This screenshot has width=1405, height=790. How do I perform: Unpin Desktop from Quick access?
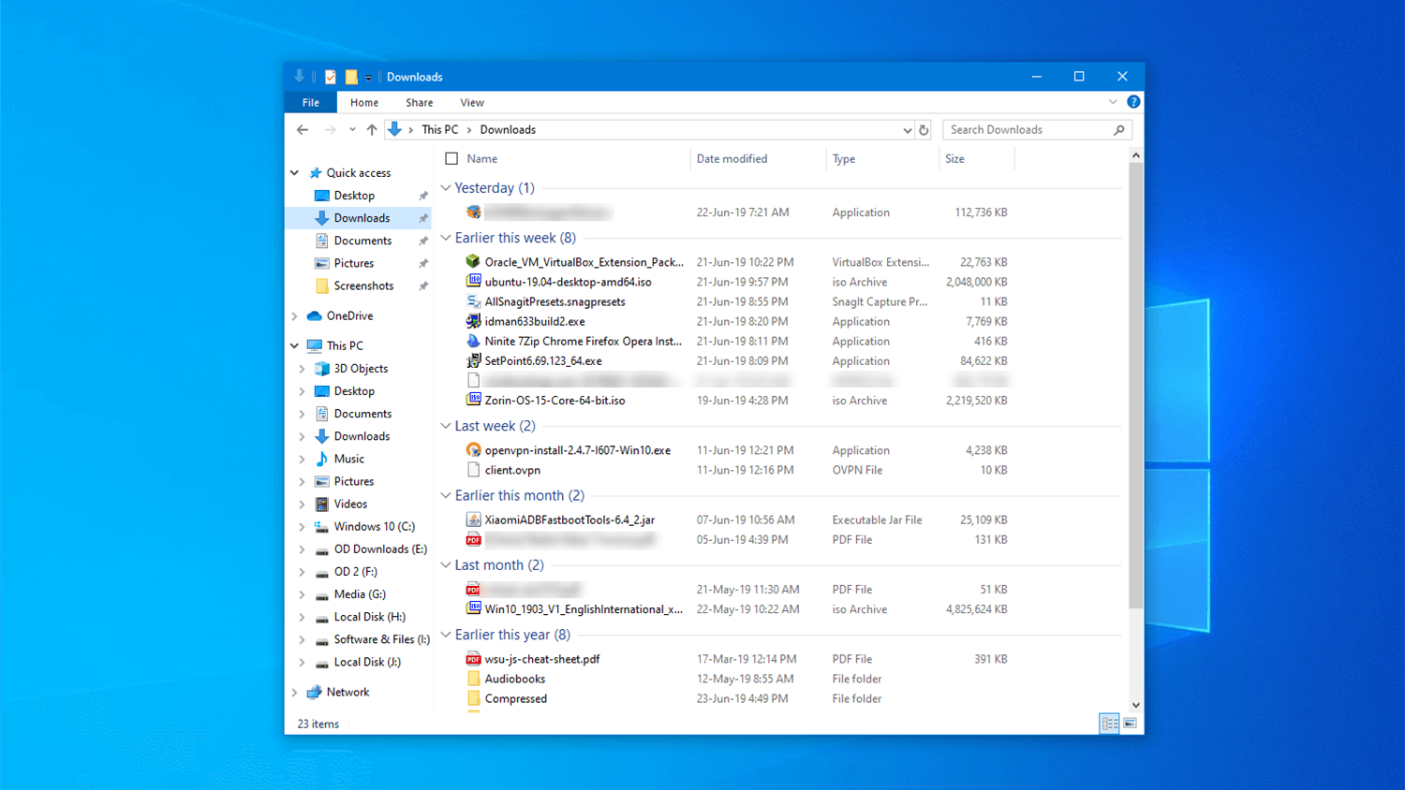tap(423, 195)
